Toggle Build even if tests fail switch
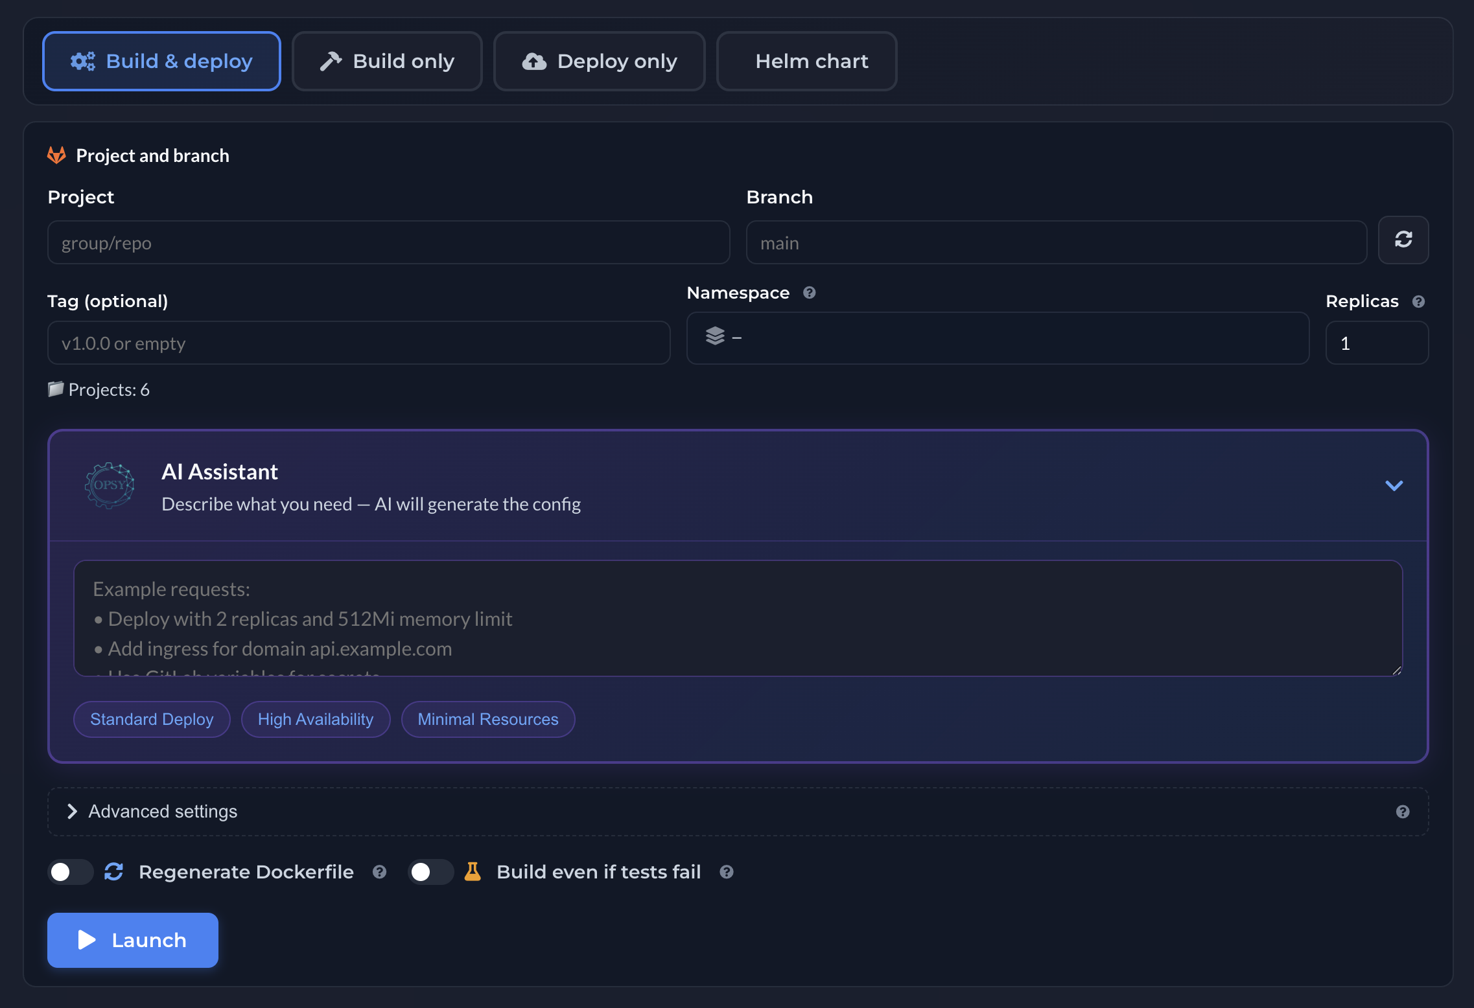The width and height of the screenshot is (1474, 1008). (430, 872)
